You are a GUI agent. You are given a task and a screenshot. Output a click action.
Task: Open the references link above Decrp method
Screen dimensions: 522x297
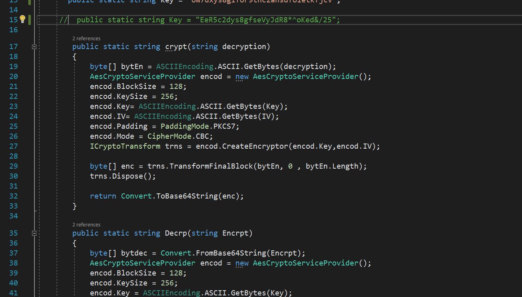click(86, 225)
